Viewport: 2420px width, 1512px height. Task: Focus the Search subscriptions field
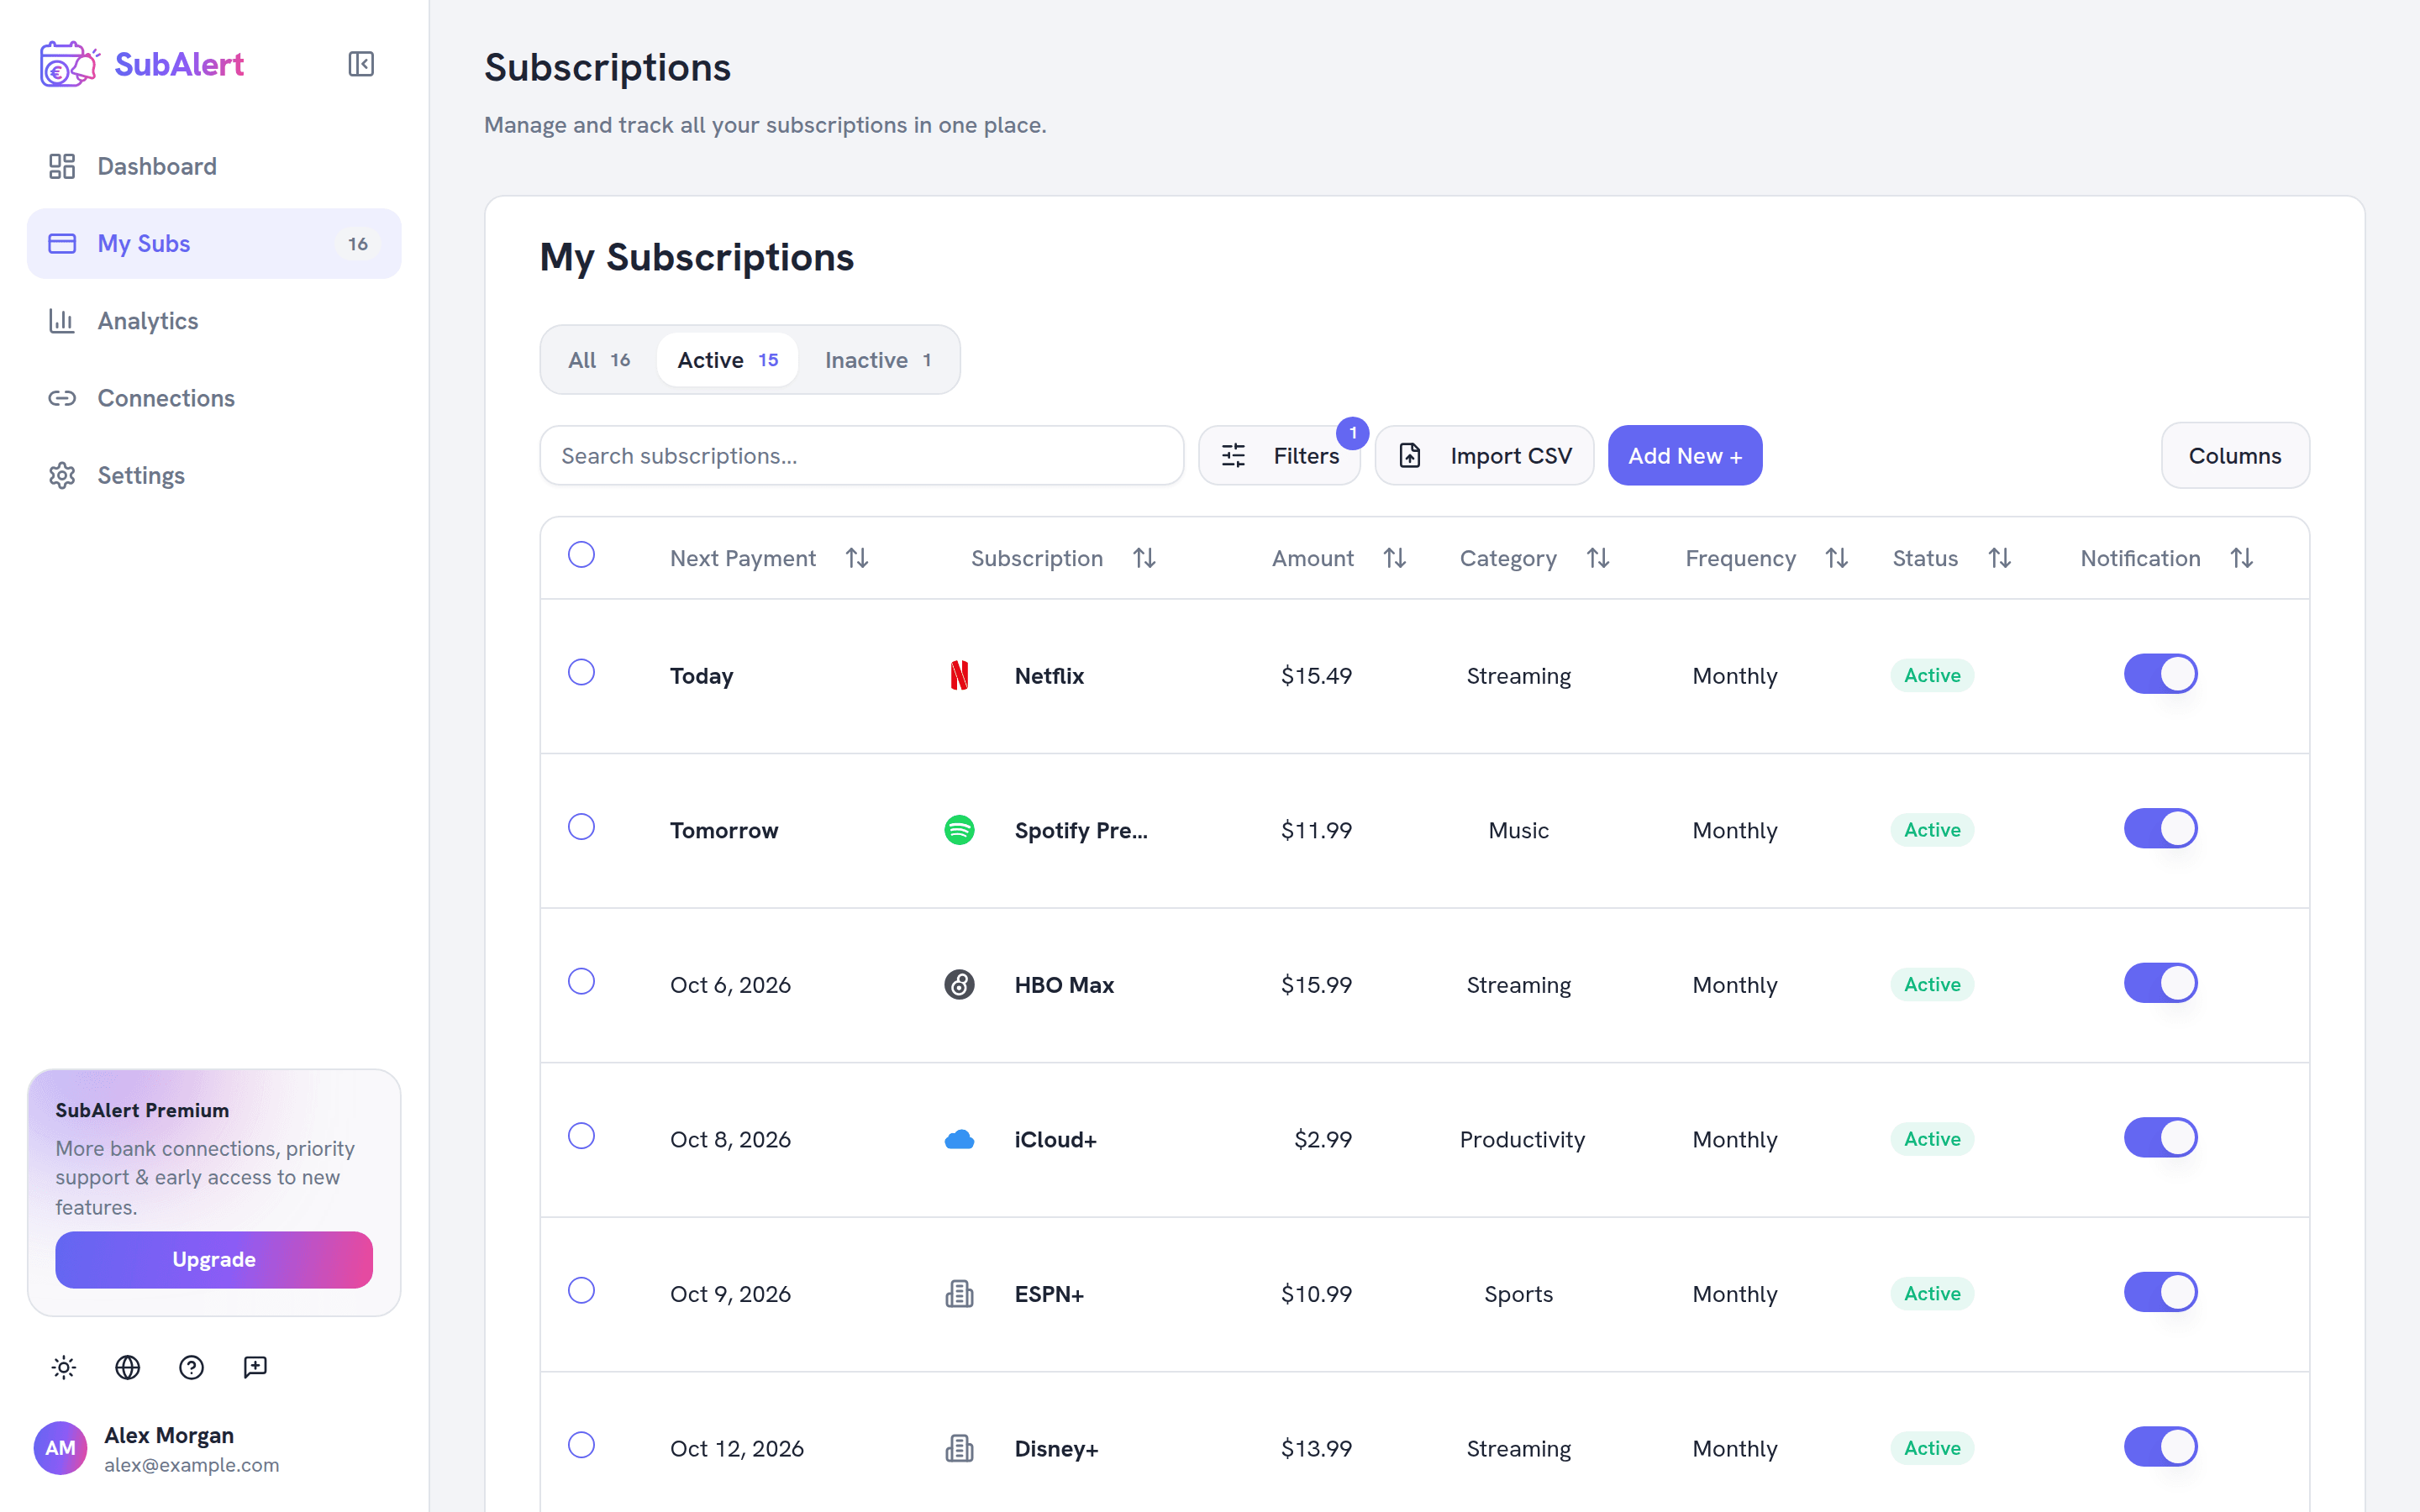(862, 456)
